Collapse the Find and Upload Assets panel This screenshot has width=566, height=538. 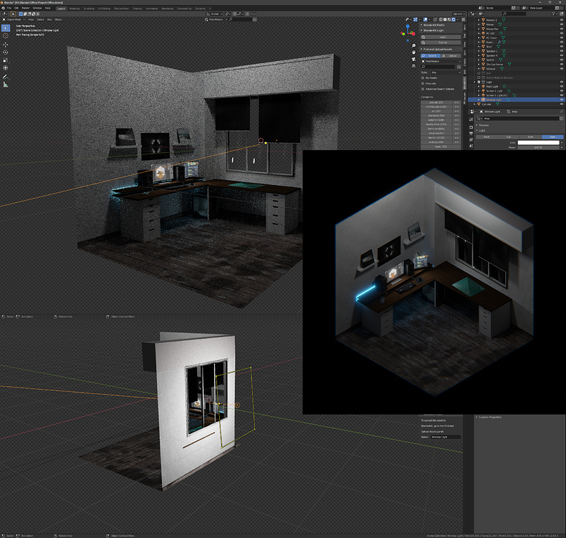(x=421, y=49)
